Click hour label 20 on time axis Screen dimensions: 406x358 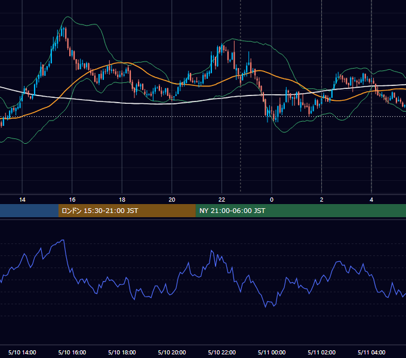click(172, 200)
